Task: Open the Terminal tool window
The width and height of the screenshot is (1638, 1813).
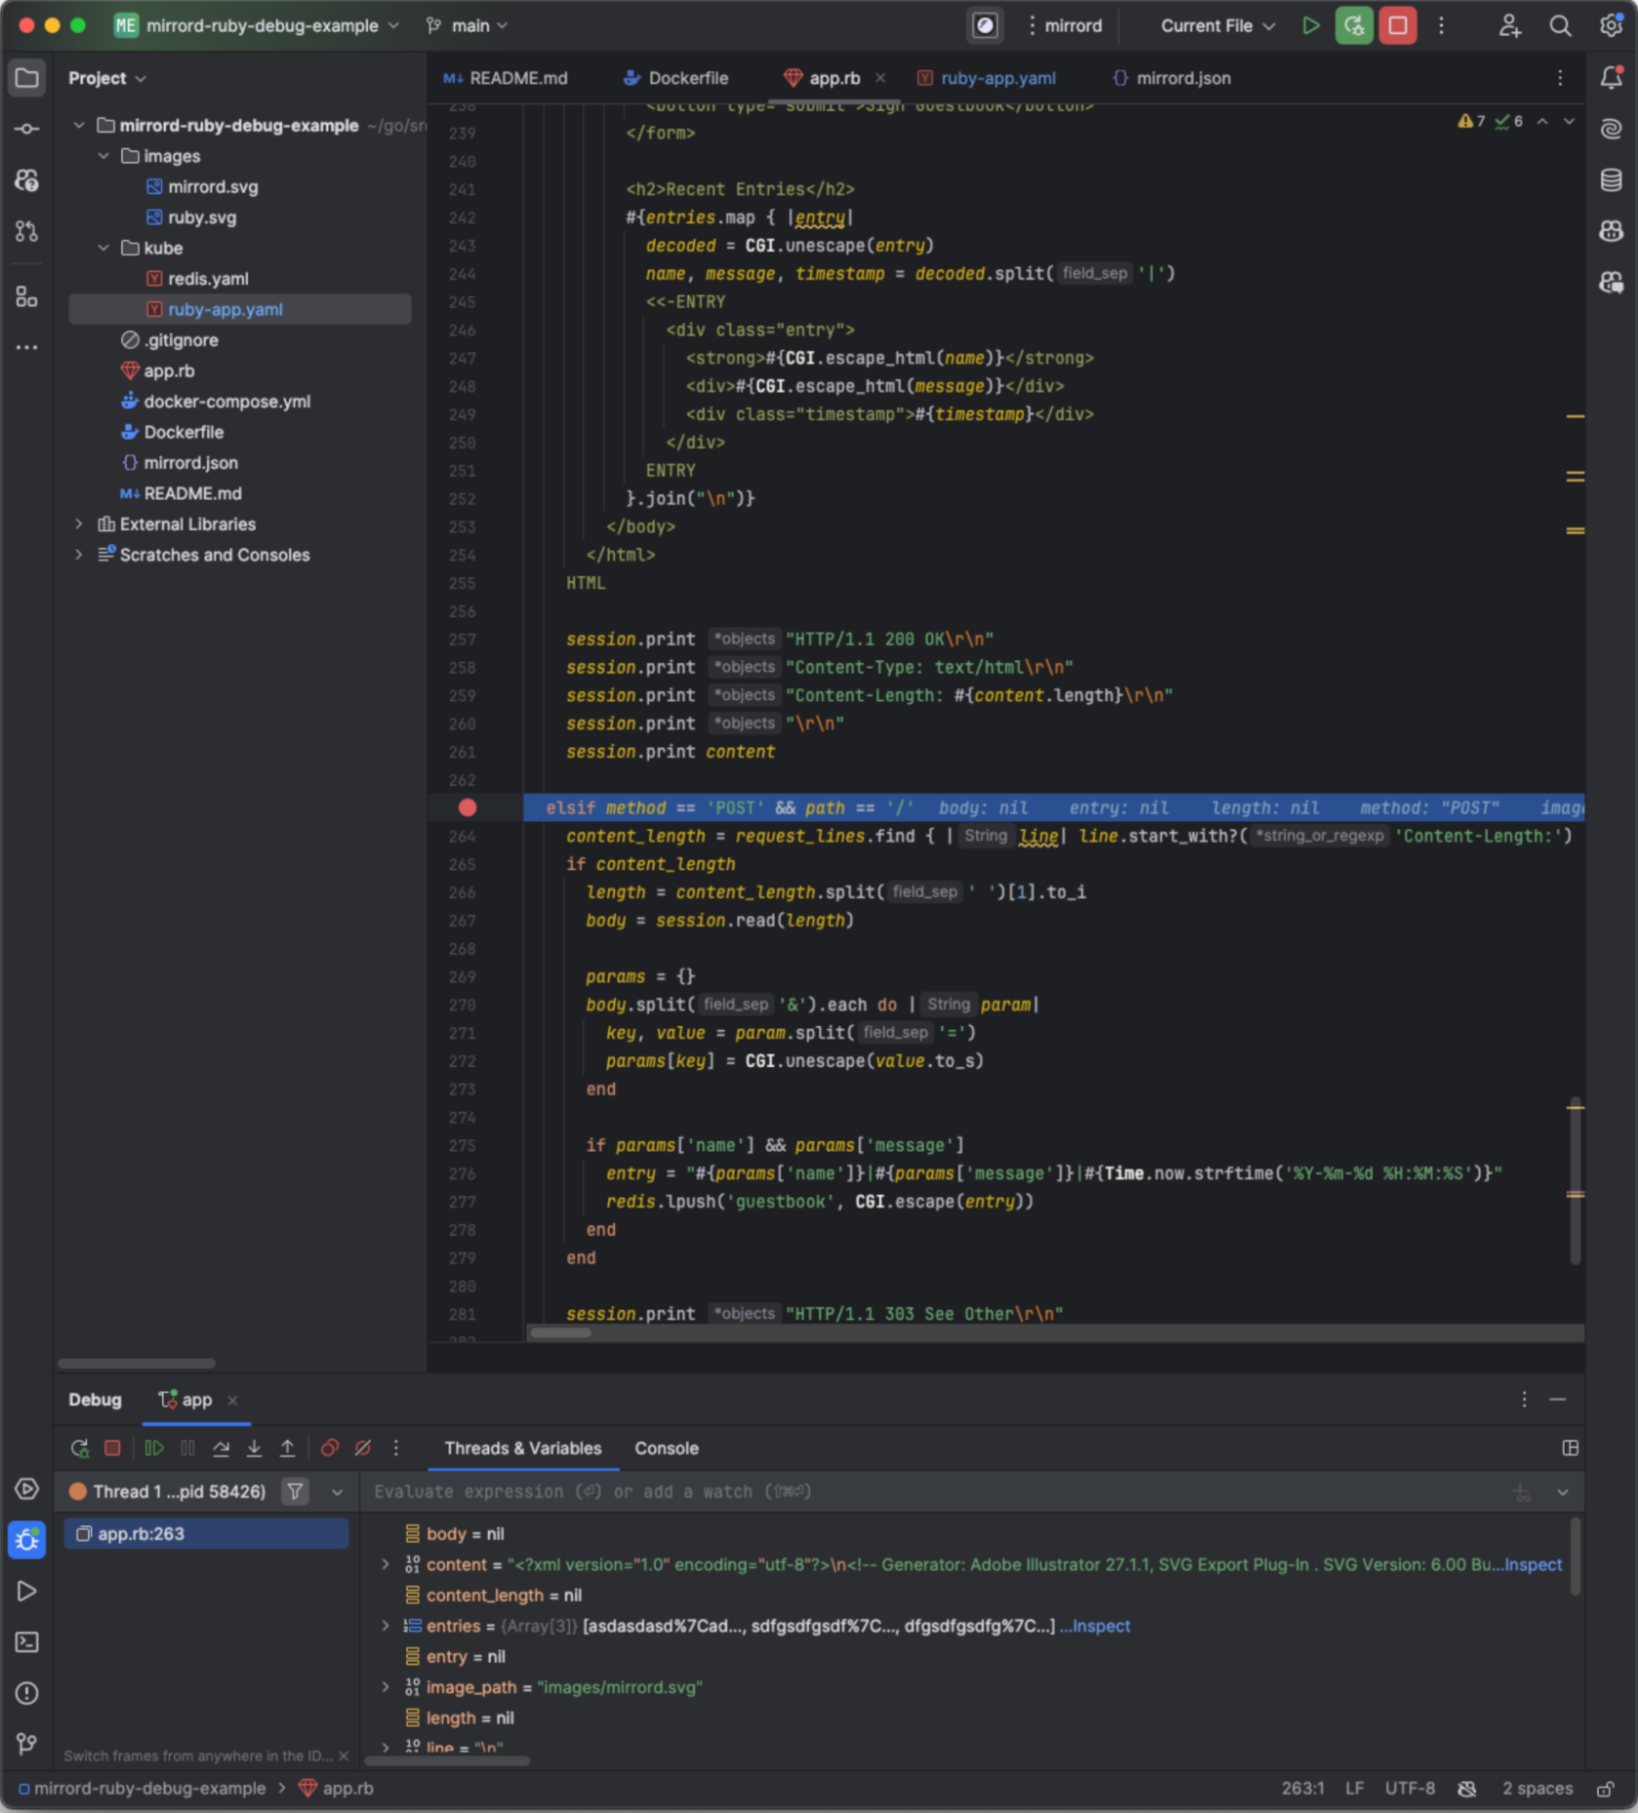Action: (x=26, y=1642)
